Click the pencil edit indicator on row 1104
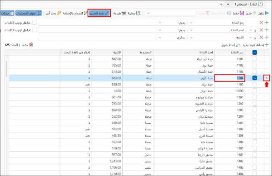The height and width of the screenshot is (176, 272). 267,78
